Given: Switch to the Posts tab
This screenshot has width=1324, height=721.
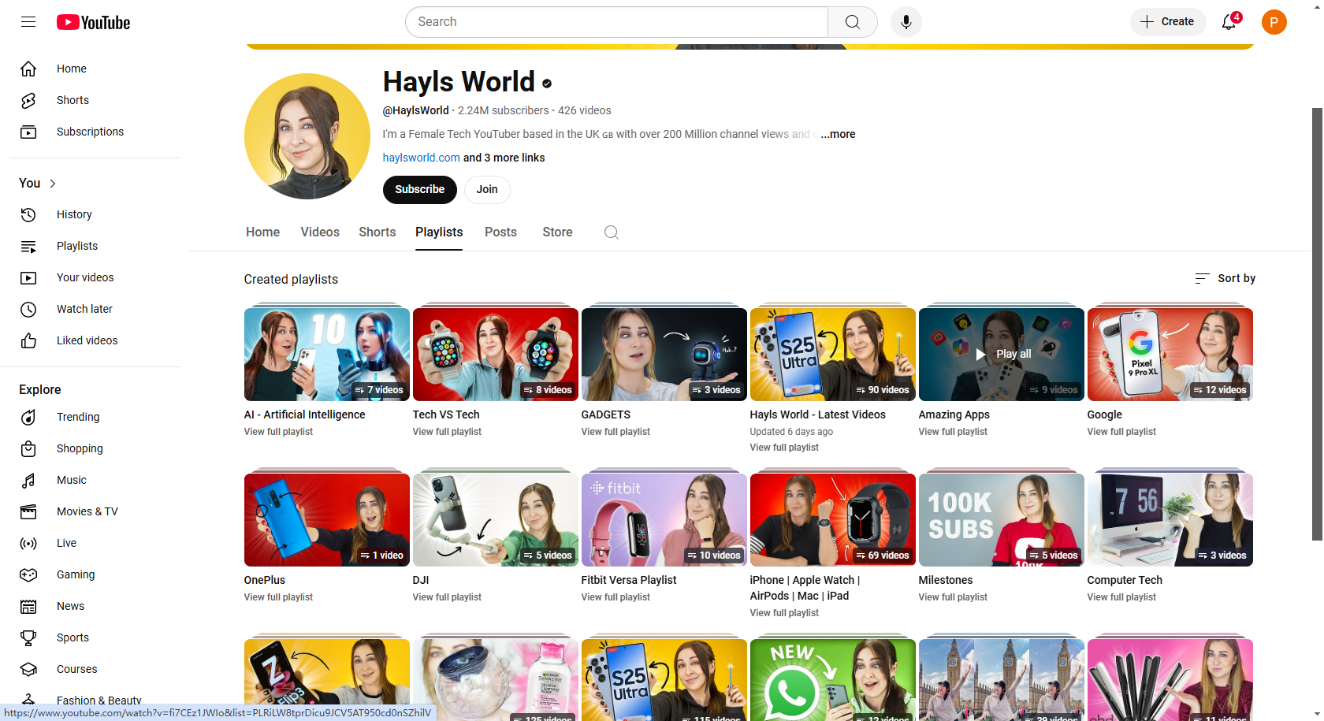Looking at the screenshot, I should coord(500,232).
